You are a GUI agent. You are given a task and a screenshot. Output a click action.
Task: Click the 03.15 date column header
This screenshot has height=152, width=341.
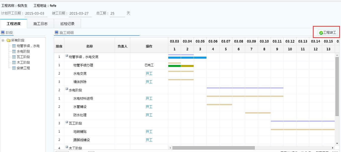328,41
